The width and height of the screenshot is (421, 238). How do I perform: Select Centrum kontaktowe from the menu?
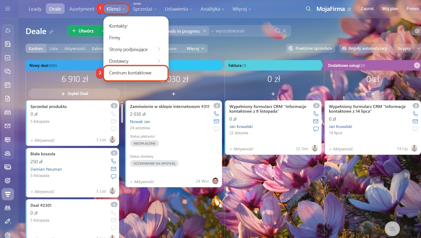(x=130, y=73)
